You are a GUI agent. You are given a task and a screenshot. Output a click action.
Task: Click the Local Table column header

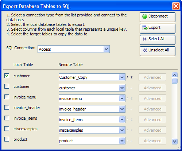tap(23, 65)
